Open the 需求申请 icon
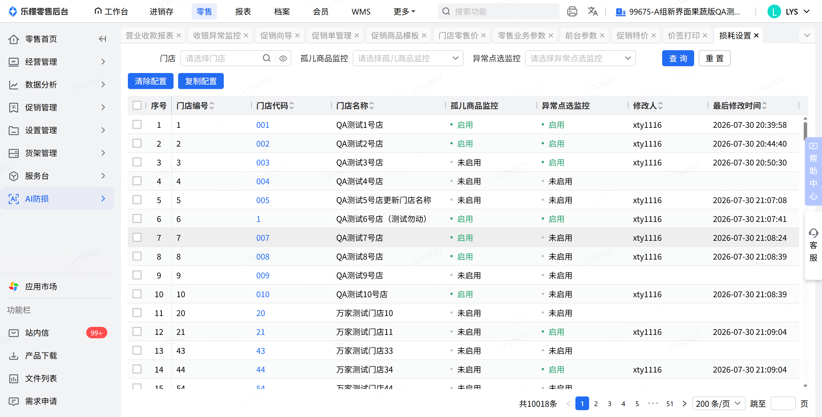 [13, 401]
